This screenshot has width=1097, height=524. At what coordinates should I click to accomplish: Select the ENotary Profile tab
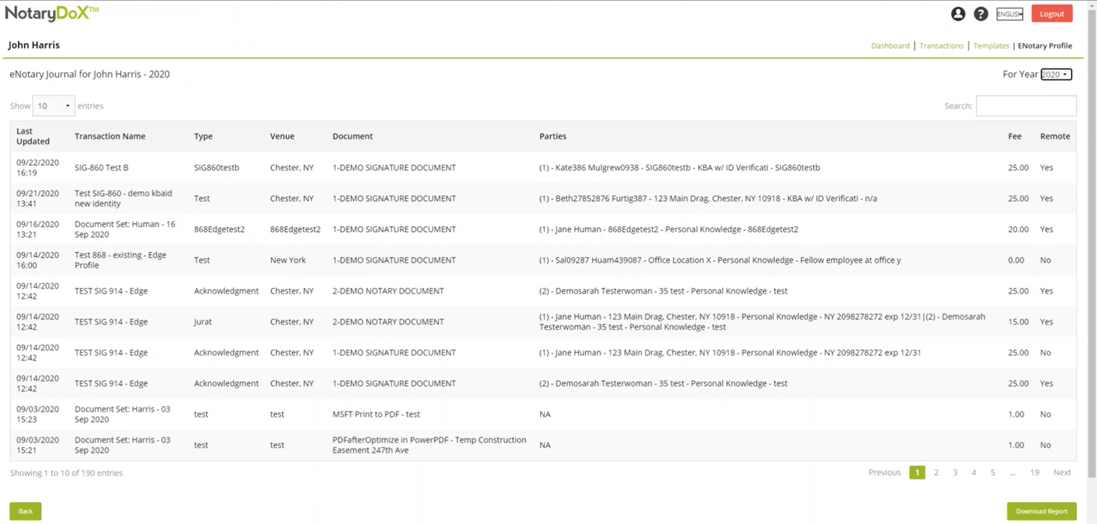point(1044,46)
